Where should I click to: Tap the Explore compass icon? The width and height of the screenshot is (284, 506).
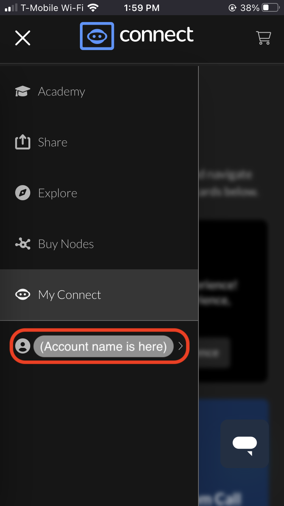[22, 193]
